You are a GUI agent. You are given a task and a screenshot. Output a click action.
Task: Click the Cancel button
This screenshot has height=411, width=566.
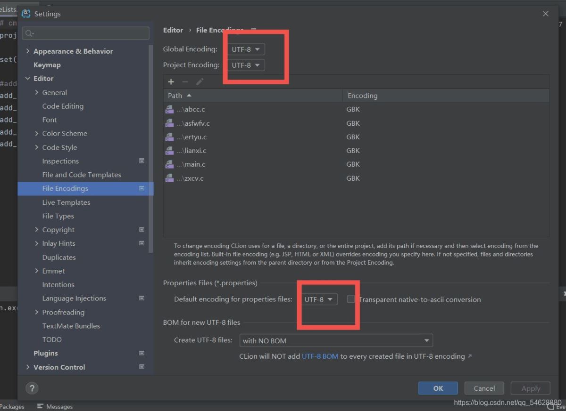484,388
